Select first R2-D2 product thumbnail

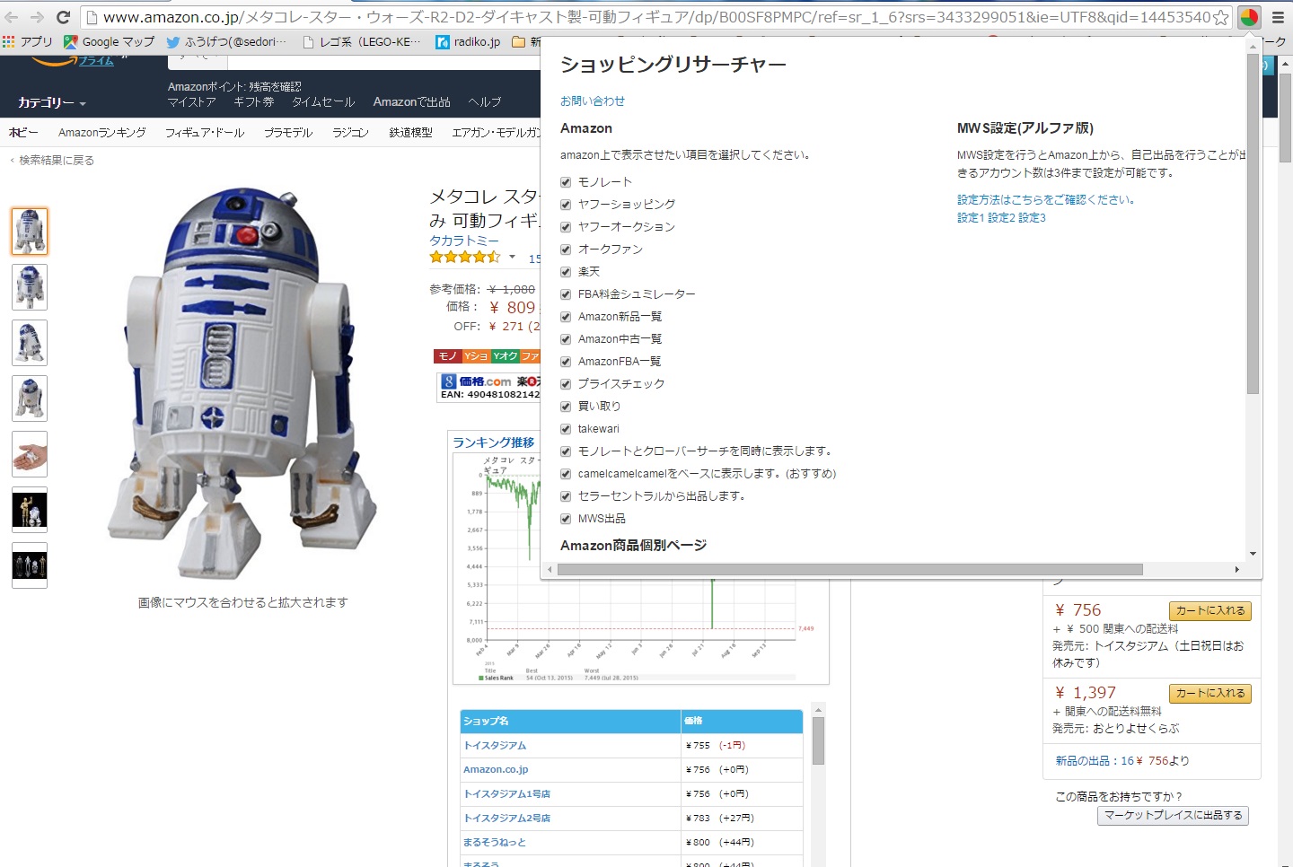coord(30,232)
